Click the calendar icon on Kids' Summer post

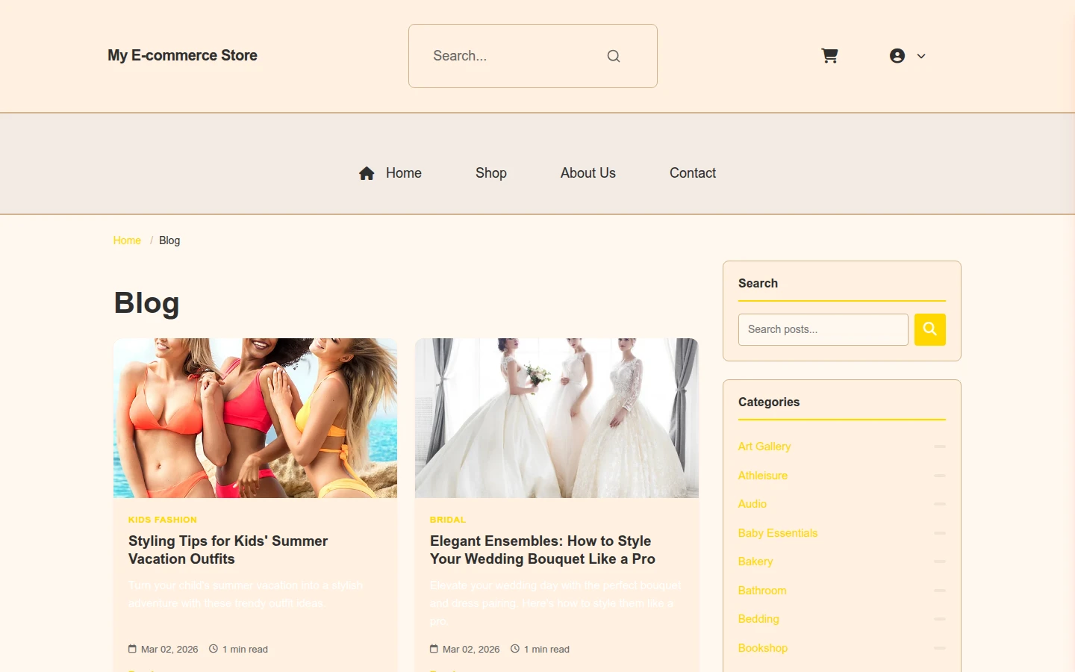[x=132, y=649]
